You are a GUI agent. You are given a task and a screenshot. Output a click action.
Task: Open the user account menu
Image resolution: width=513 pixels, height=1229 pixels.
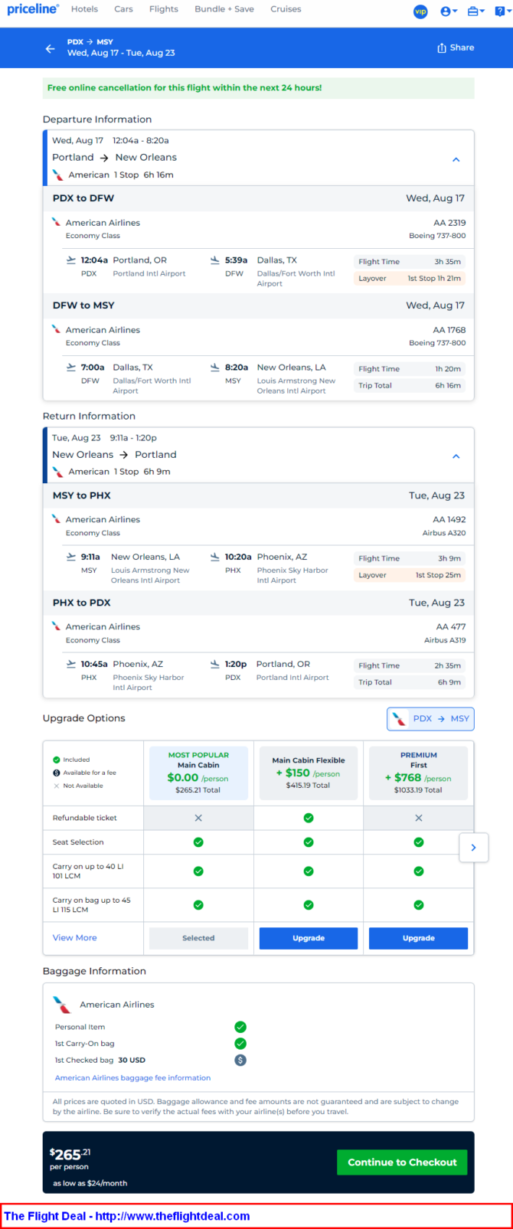point(449,11)
